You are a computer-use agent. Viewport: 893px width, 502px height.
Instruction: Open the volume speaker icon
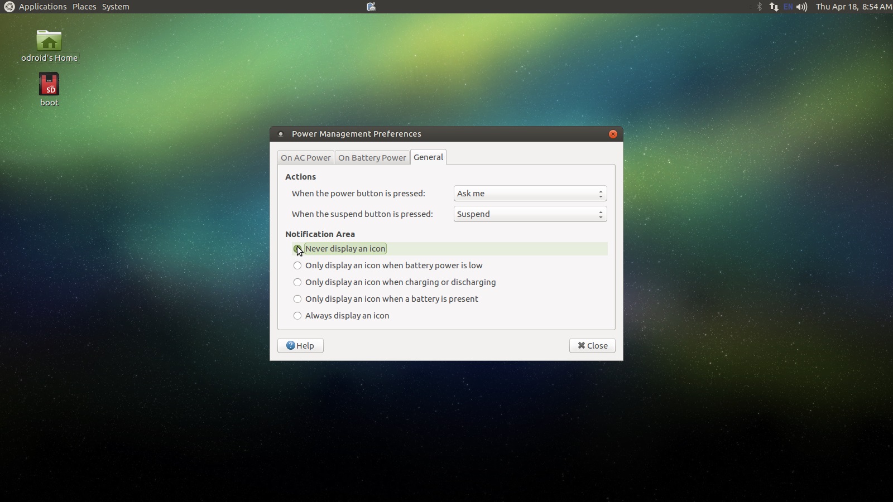801,7
